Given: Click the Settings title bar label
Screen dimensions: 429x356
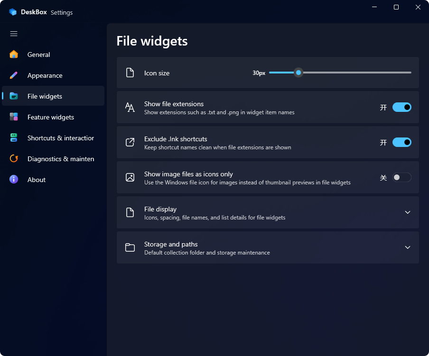Looking at the screenshot, I should click(62, 13).
